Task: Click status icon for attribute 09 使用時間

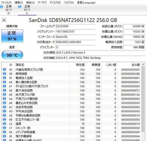Action: [4, 74]
